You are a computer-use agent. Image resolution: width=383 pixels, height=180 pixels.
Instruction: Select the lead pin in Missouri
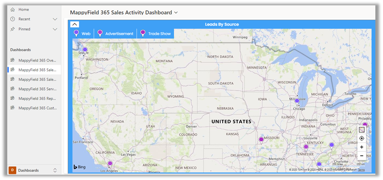pos(261,140)
